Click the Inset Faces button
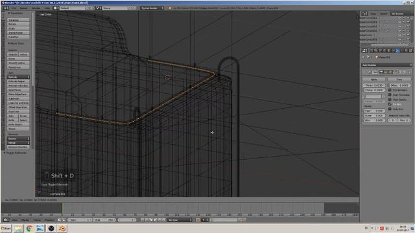This screenshot has height=233, width=415. click(x=18, y=90)
